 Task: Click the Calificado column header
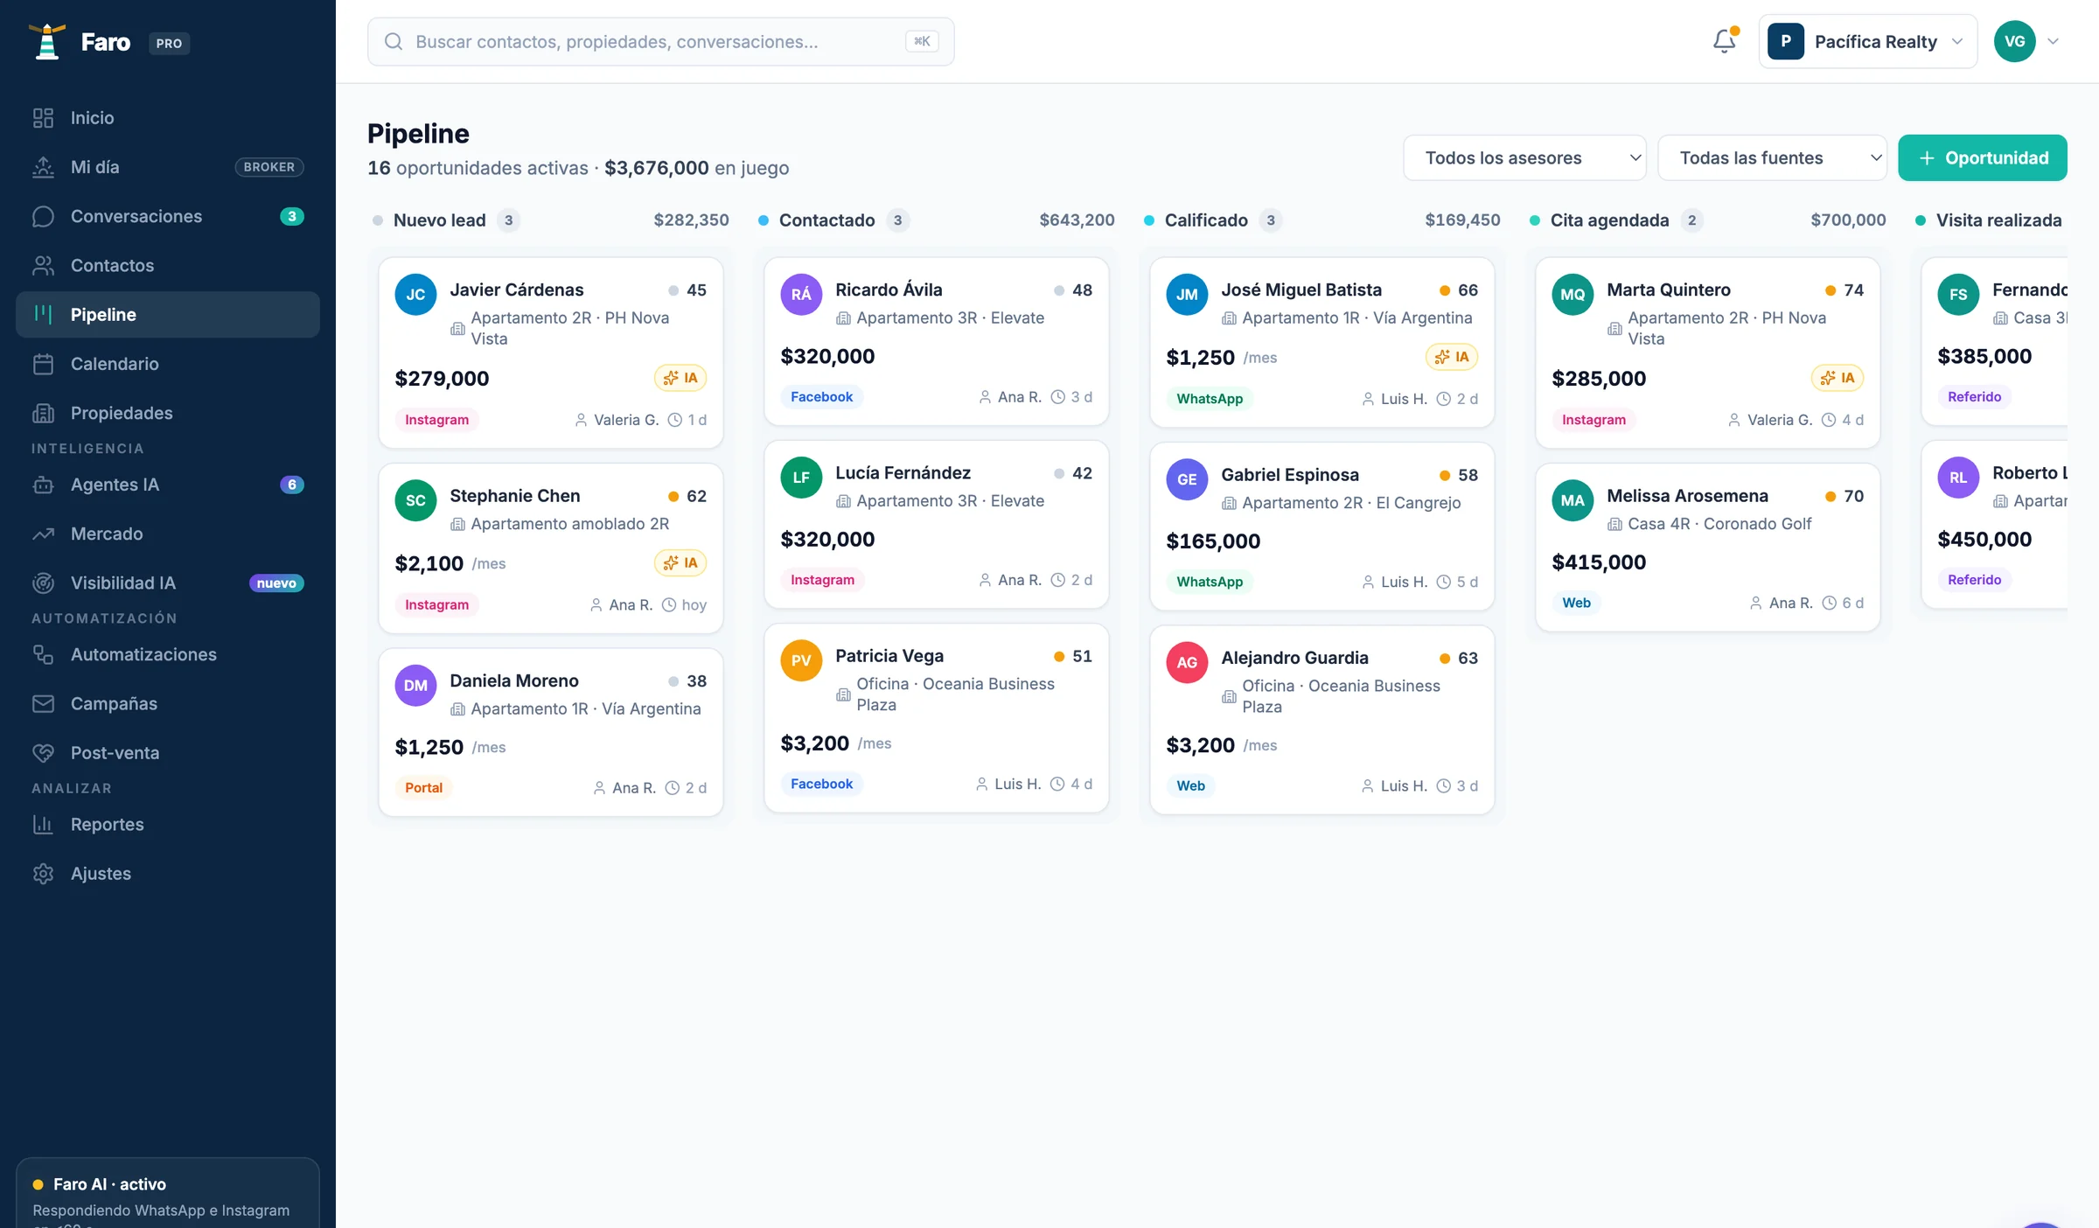tap(1322, 220)
